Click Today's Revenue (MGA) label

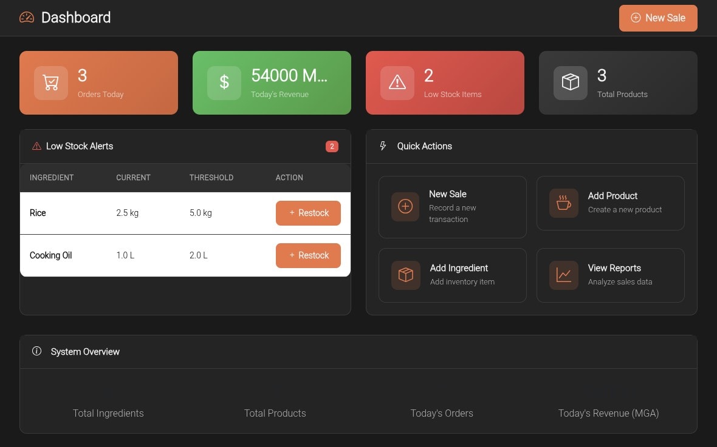(608, 413)
